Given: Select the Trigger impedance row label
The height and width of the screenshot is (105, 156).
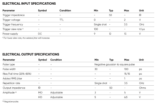Looking at the screenshot, I should coord(14,15).
